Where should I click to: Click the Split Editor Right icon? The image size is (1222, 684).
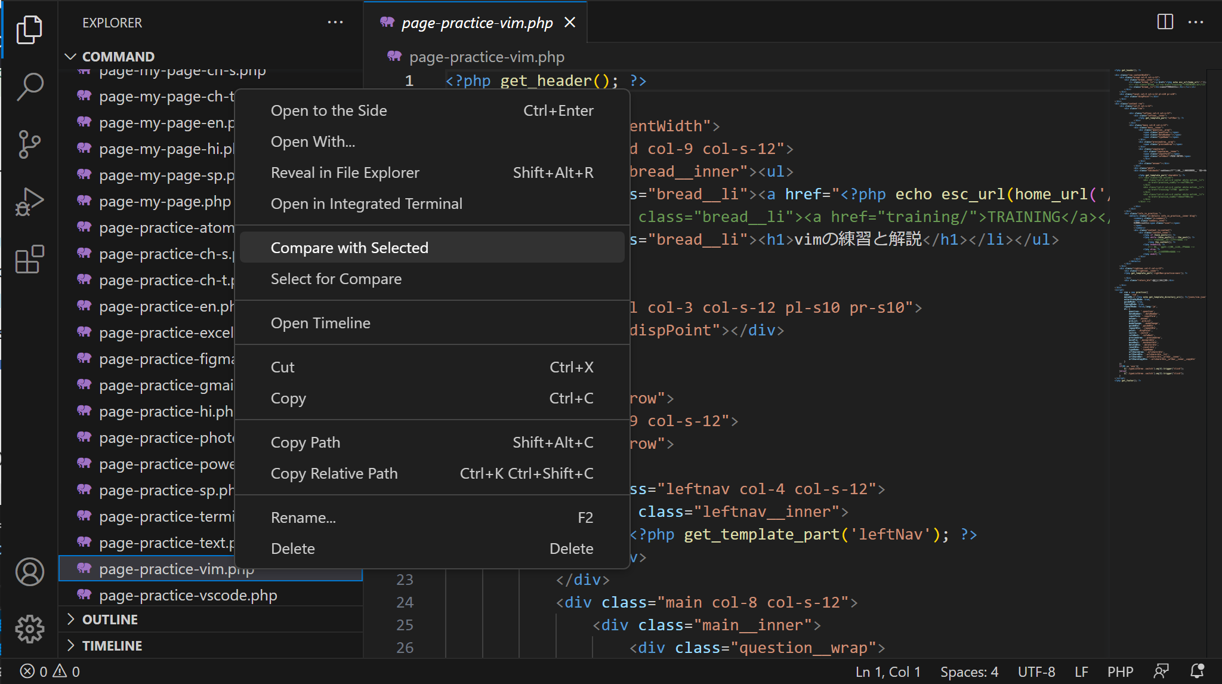click(x=1165, y=22)
